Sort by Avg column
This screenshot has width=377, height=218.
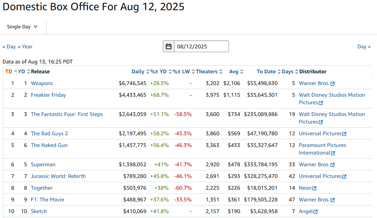[x=236, y=71]
